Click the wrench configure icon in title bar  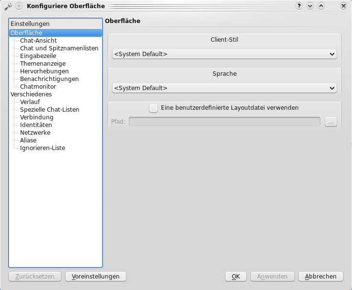8,6
